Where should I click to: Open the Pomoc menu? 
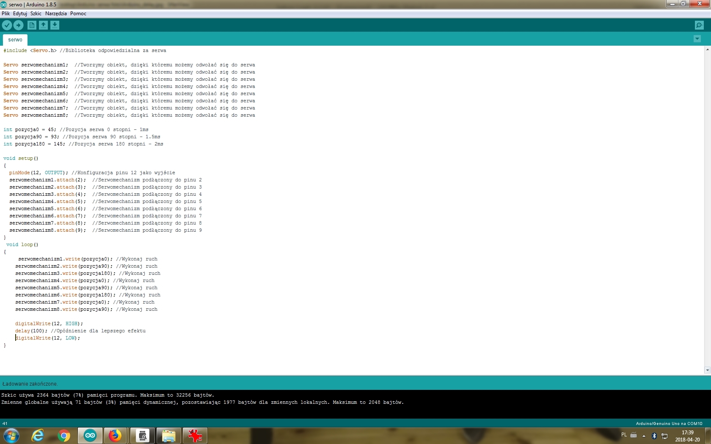tap(78, 14)
